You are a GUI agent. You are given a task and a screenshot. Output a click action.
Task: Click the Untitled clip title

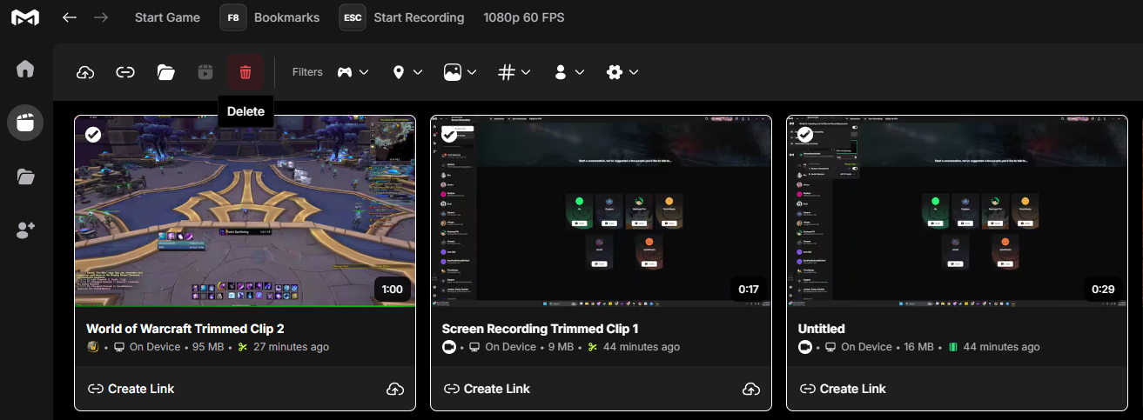(822, 329)
